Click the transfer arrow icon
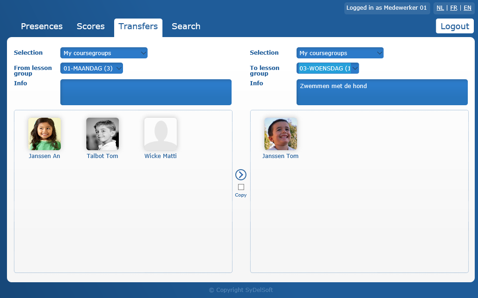The width and height of the screenshot is (478, 298). 241,175
